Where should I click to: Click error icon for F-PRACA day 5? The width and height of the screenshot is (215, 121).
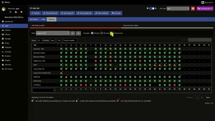(x=81, y=85)
